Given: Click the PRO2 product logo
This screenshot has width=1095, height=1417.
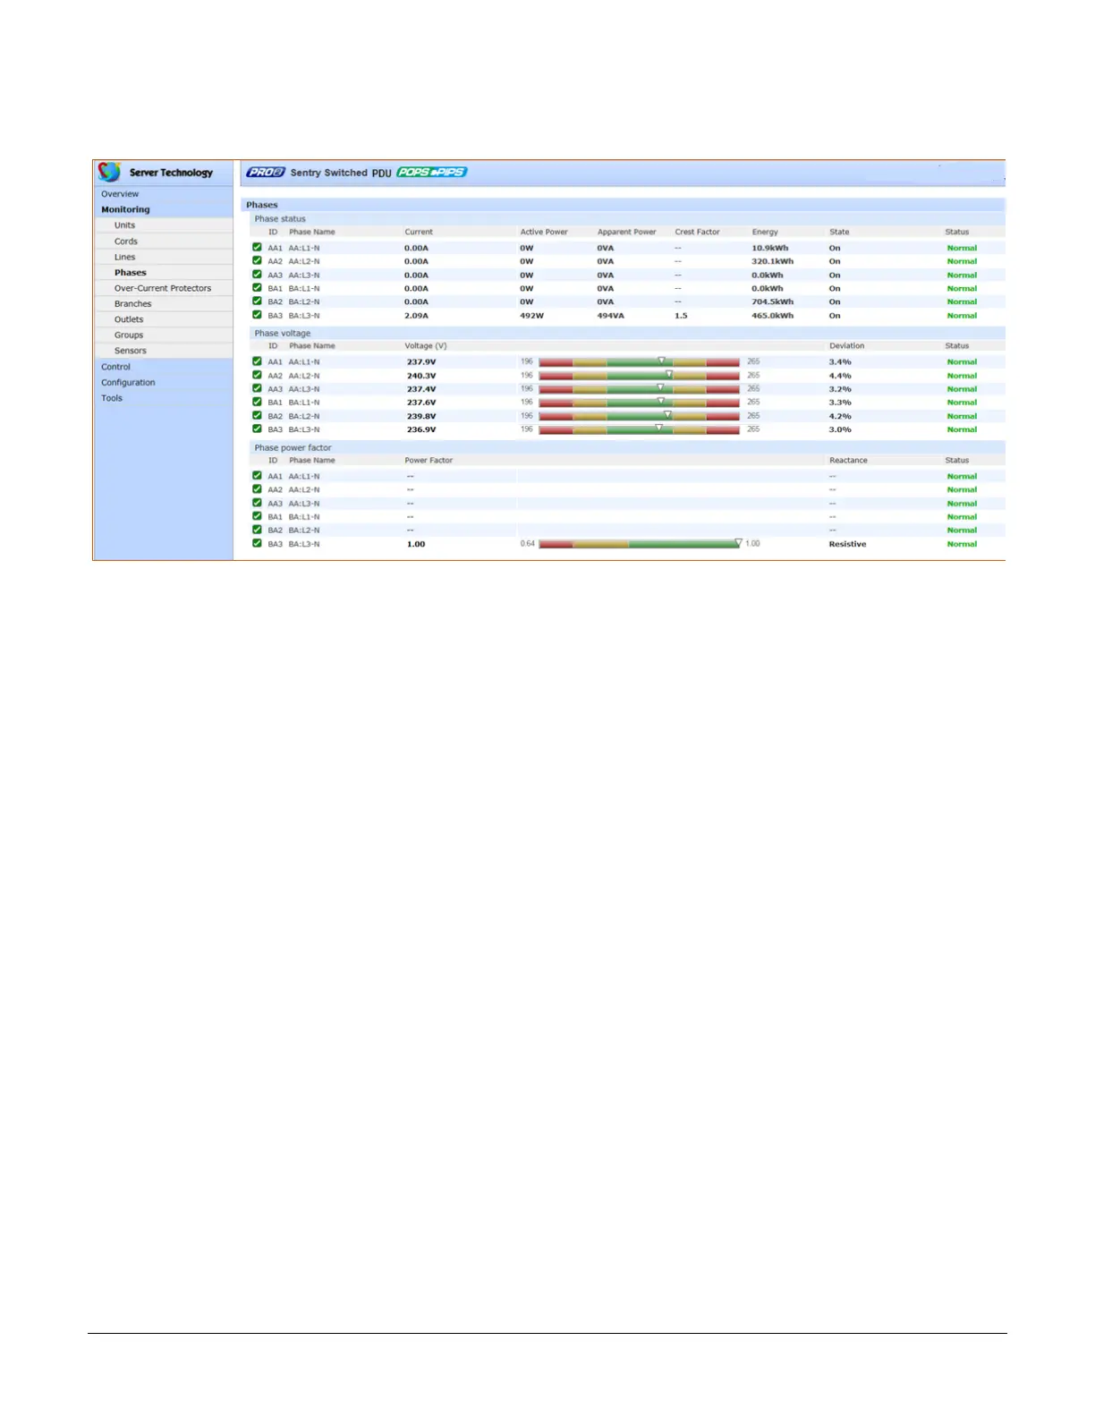Looking at the screenshot, I should coord(266,172).
